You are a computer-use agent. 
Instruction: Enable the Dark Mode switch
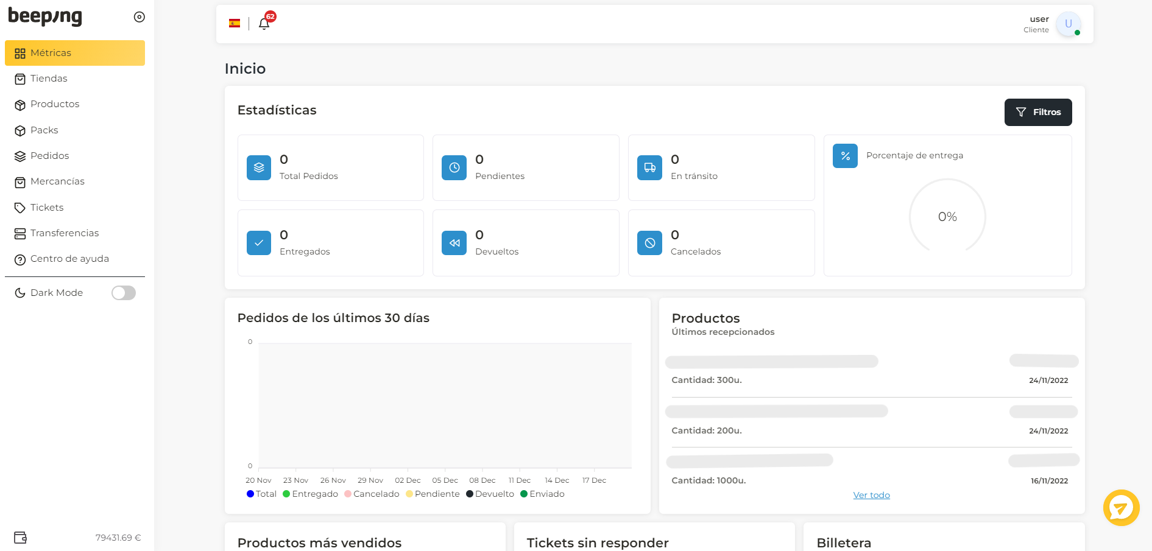[124, 293]
